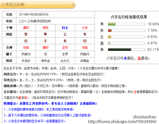159x124 pixels.
Task: Click the 八字五行旺衰量化结果 heading
Action: (129, 17)
